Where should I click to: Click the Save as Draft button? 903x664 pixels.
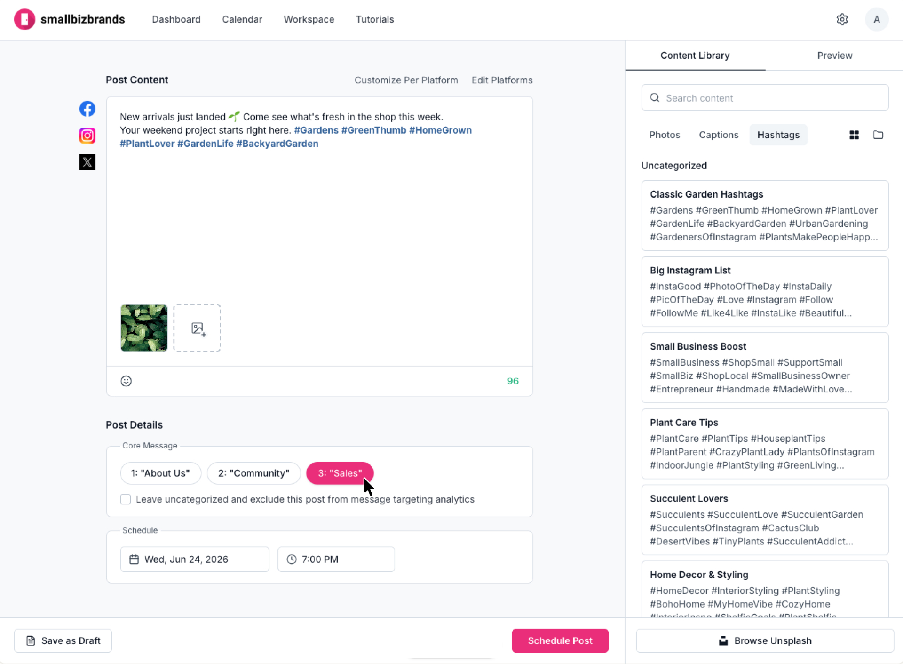pos(63,640)
